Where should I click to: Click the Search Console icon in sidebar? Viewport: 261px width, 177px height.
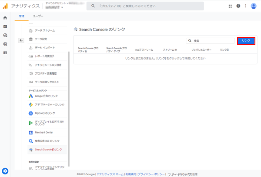[x=31, y=150]
